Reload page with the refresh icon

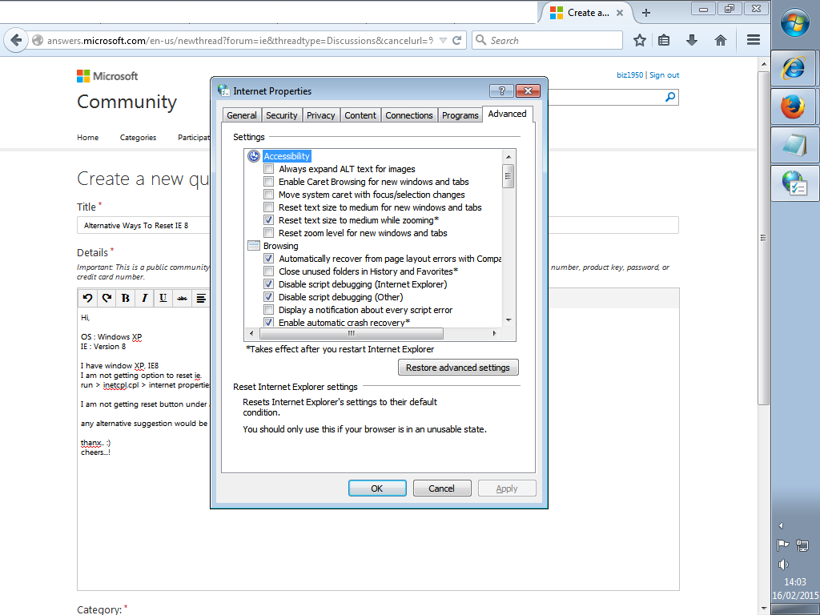456,40
